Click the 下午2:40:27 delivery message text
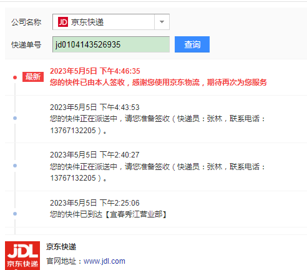307x270 pixels. pyautogui.click(x=158, y=172)
